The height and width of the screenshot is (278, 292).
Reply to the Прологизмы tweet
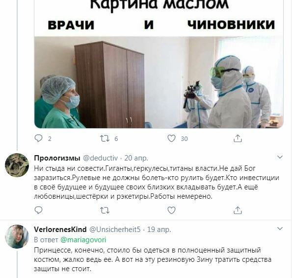[39, 210]
